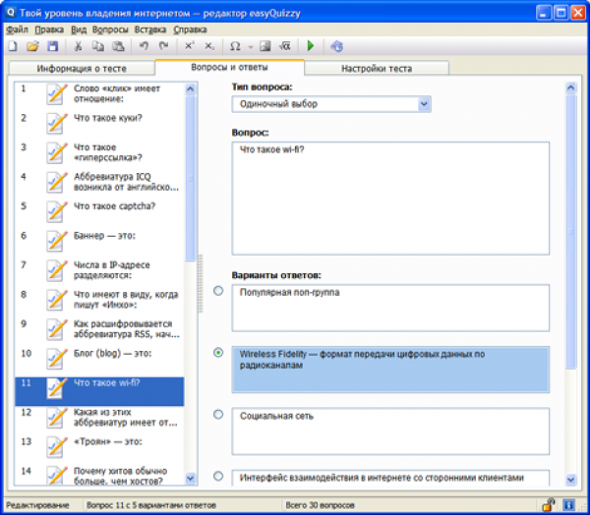590x515 pixels.
Task: Apply subscript formatting
Action: click(x=209, y=46)
